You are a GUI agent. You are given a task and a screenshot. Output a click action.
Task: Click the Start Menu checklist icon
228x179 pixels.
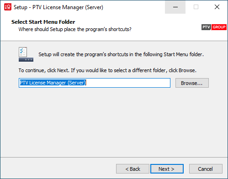click(26, 54)
